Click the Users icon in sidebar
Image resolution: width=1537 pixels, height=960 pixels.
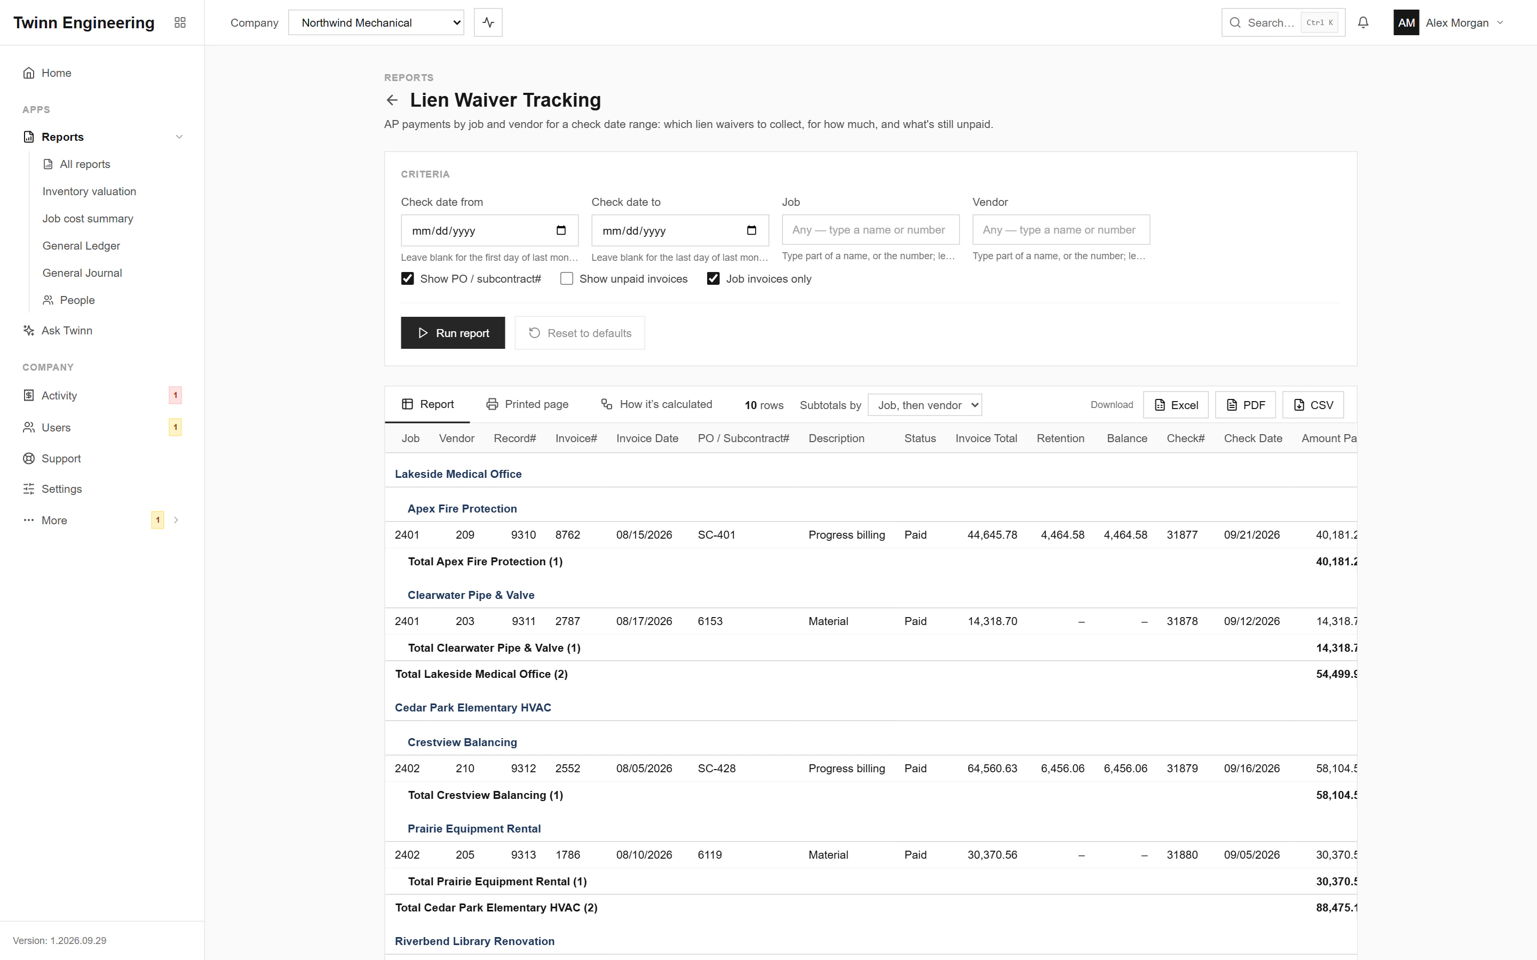29,427
